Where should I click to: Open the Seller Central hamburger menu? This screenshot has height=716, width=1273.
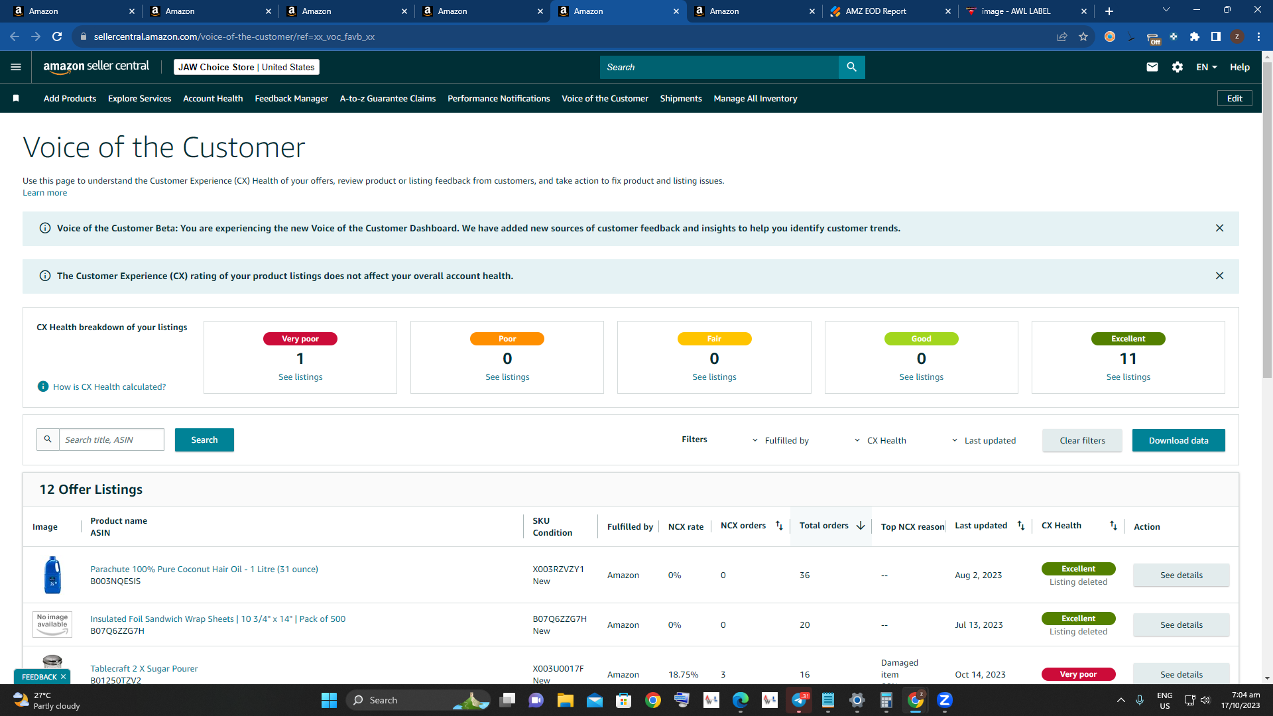[16, 67]
